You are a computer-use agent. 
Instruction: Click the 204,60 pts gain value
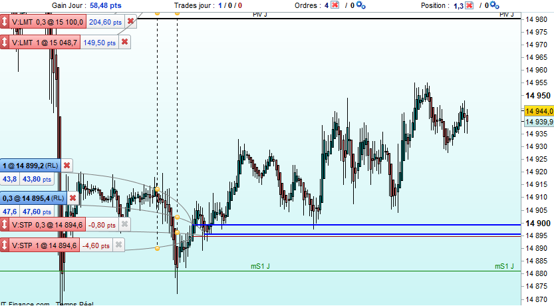[105, 22]
